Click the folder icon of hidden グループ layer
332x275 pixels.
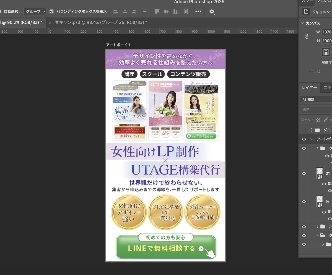[317, 130]
